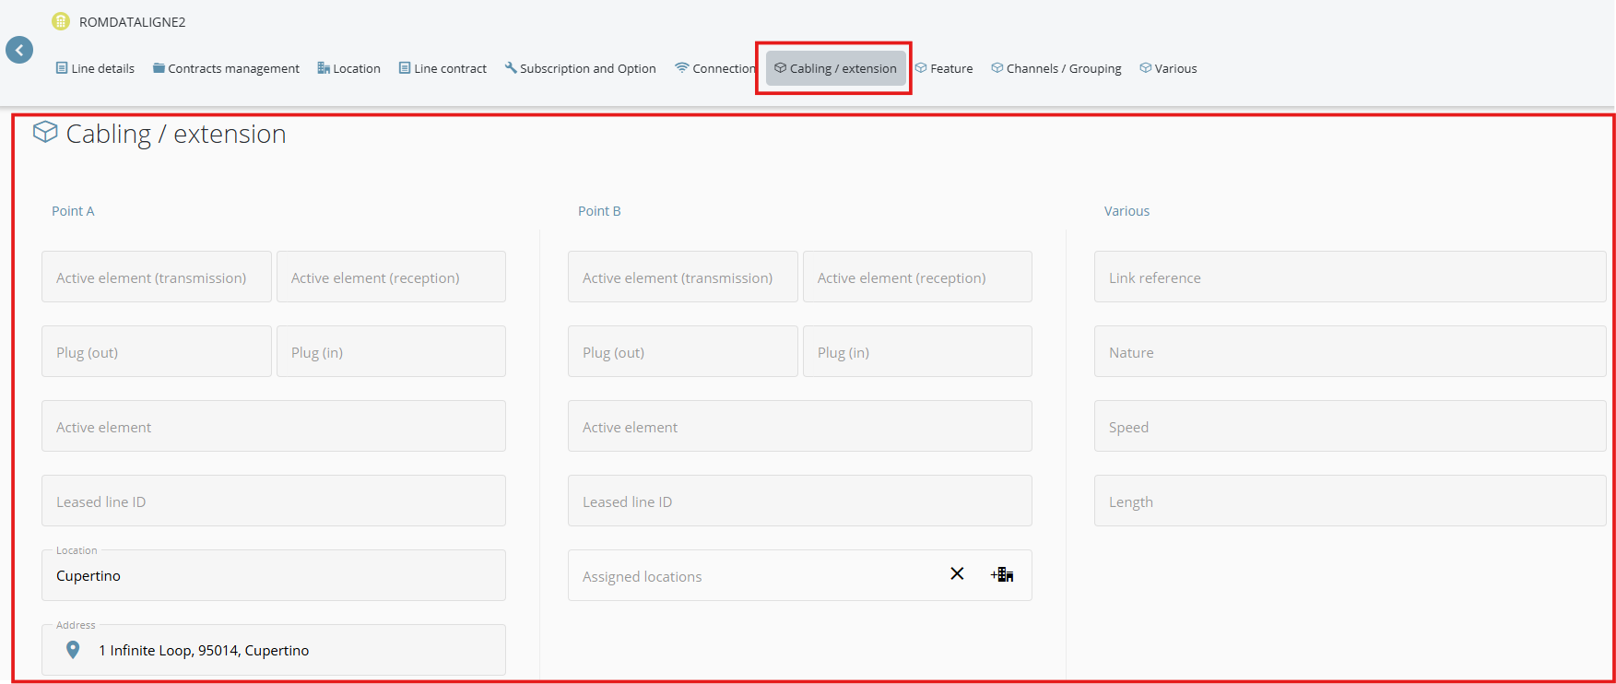
Task: Select the Subscription and Option tab
Action: 580,68
